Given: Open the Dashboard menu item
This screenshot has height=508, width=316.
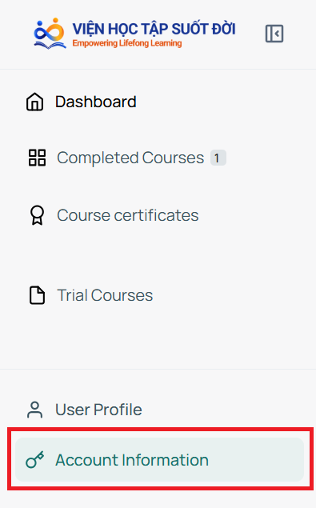Looking at the screenshot, I should (96, 102).
